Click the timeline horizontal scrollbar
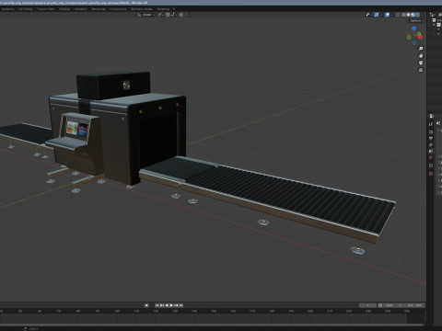Viewport: 442px width, 331px height. point(212,325)
